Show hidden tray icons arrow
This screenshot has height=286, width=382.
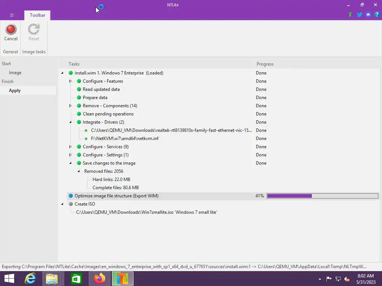point(320,279)
